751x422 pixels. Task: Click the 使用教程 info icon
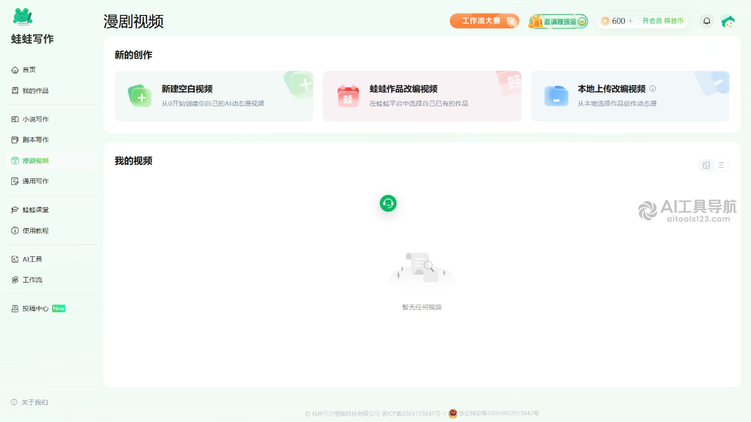15,231
